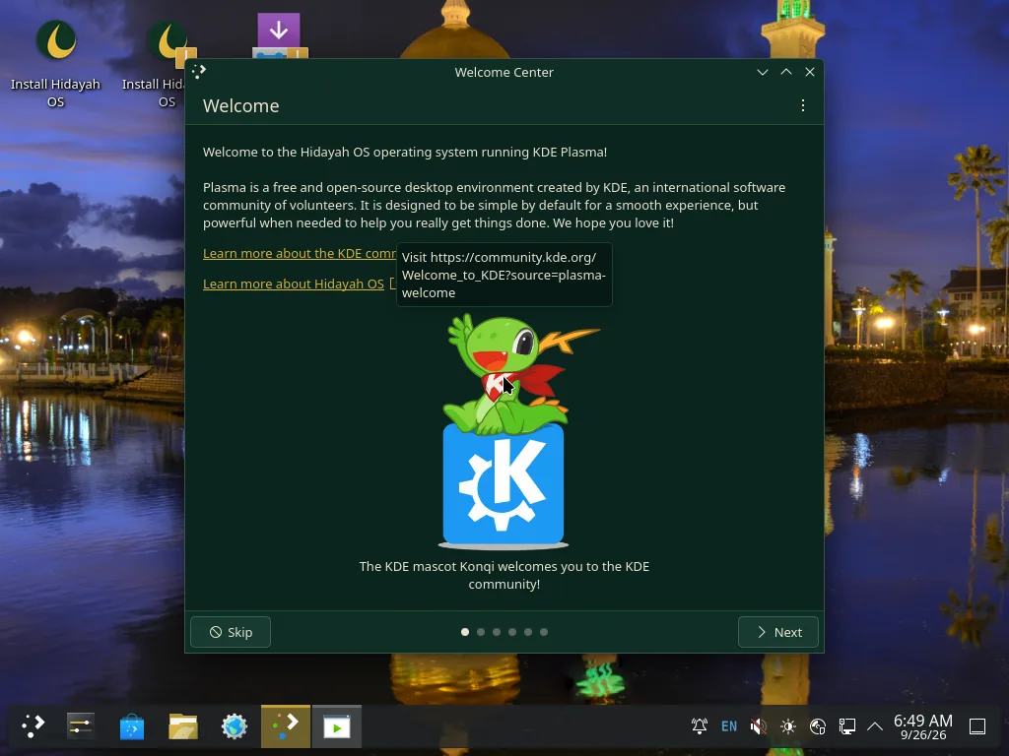This screenshot has width=1009, height=756.
Task: Open the KDE application launcher
Action: pos(33,726)
